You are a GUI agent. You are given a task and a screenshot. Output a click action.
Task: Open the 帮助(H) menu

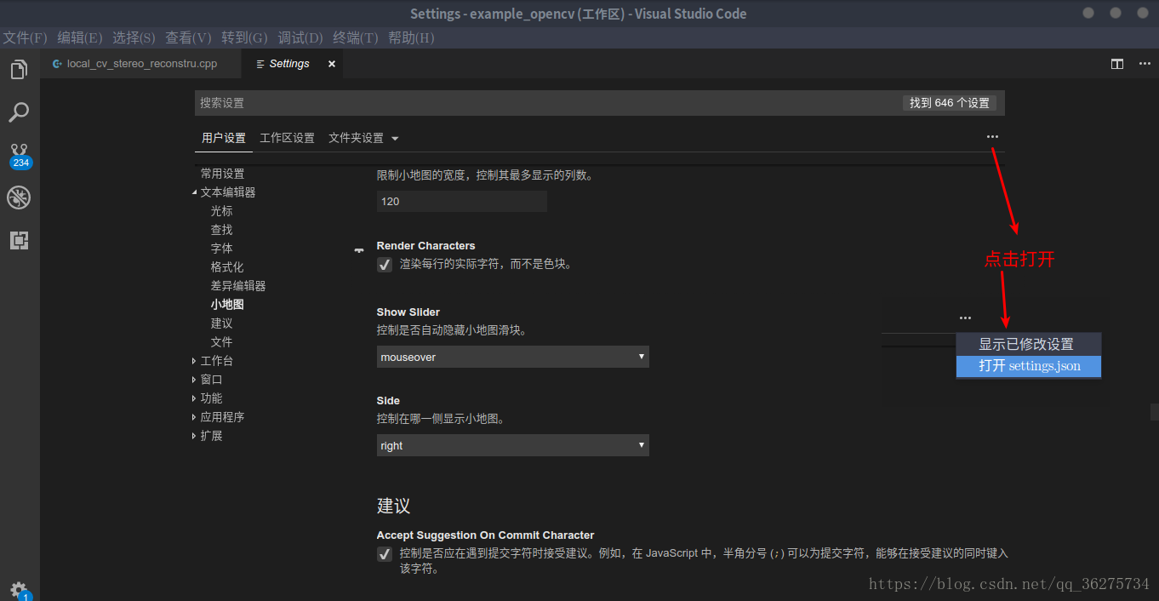(x=411, y=37)
